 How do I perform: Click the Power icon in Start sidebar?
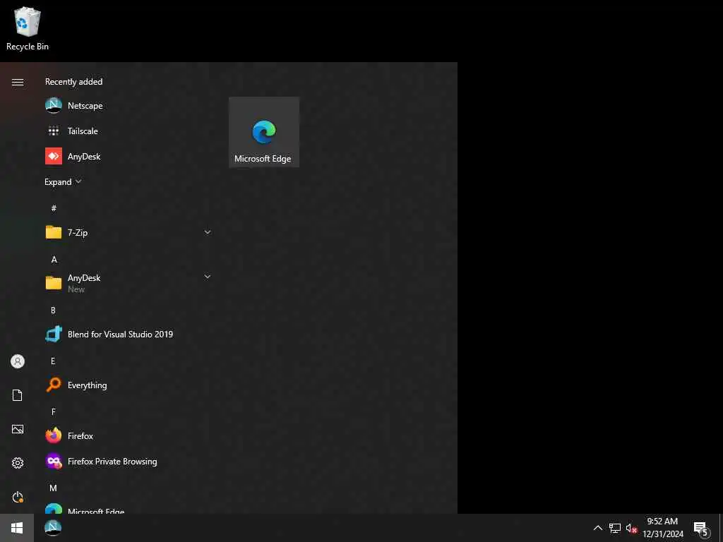coord(18,497)
